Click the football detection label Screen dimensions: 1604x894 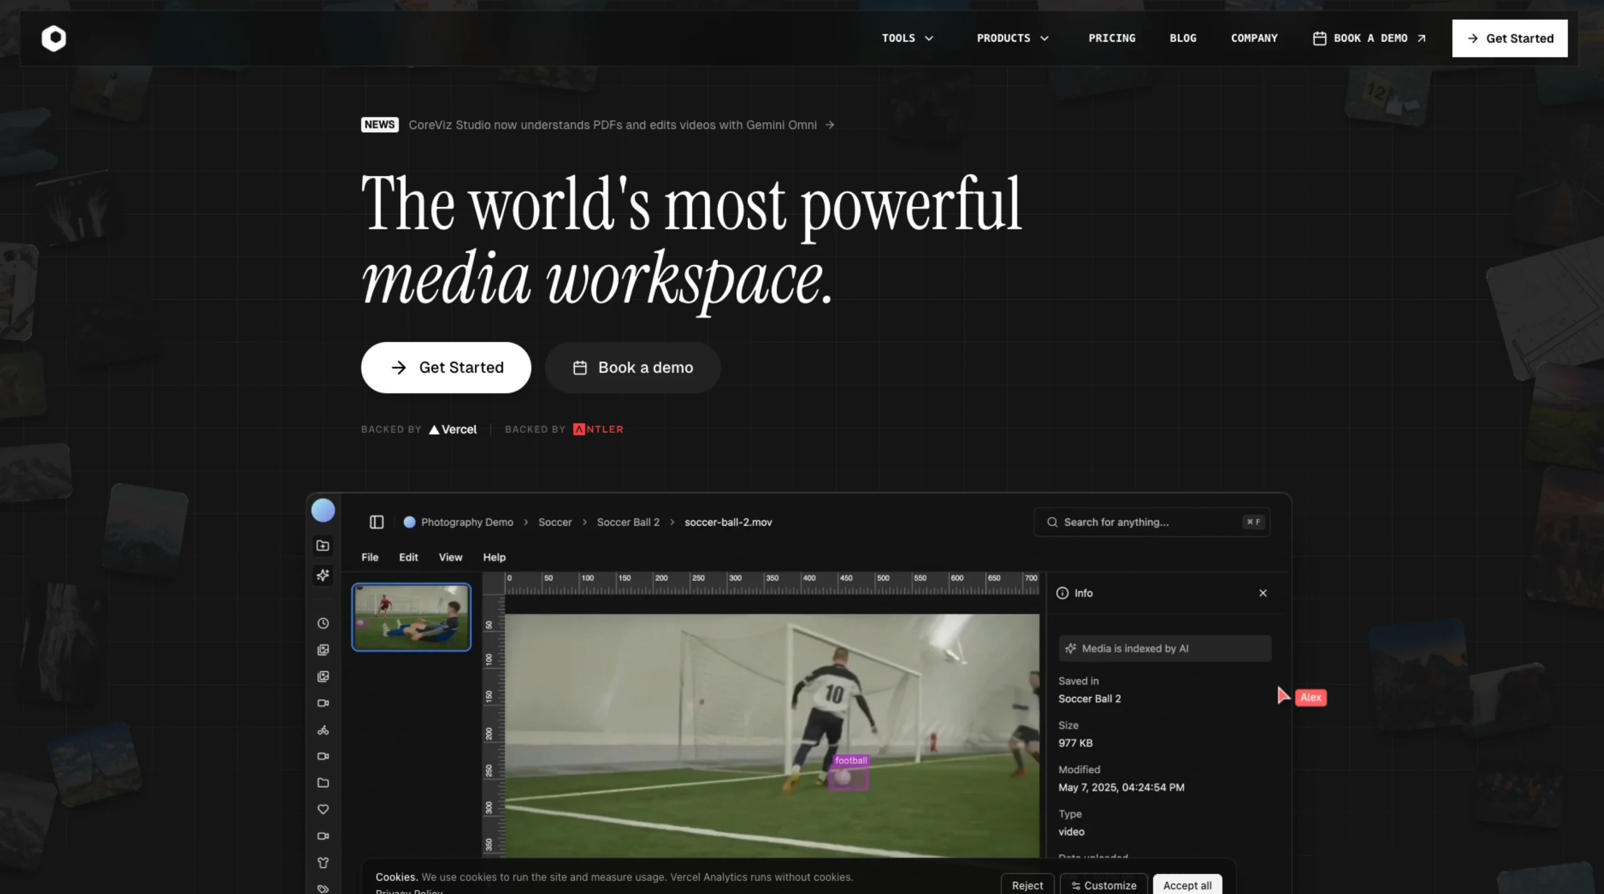[x=851, y=761]
